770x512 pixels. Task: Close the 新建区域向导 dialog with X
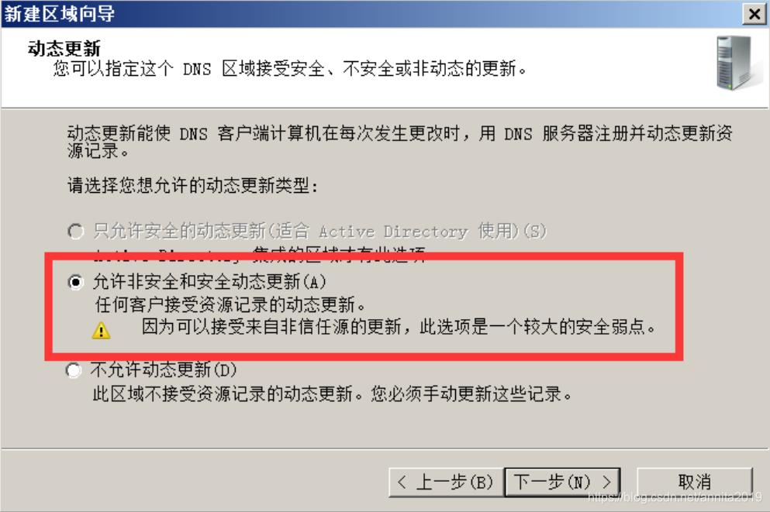(x=754, y=14)
